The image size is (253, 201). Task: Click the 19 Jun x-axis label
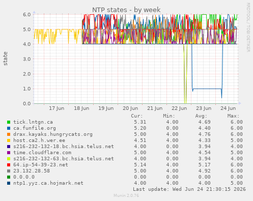coord(106,108)
